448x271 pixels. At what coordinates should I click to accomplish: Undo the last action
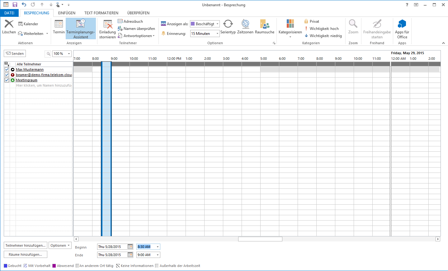24,5
